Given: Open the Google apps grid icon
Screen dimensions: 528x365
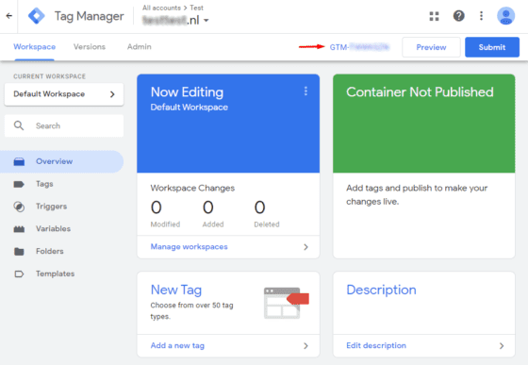Looking at the screenshot, I should [x=434, y=16].
